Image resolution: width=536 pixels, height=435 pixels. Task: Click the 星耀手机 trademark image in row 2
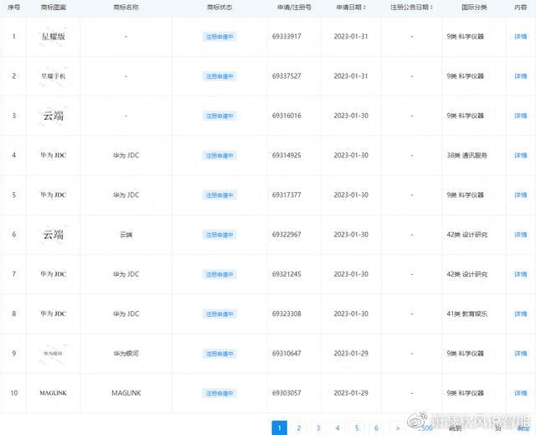[x=53, y=76]
